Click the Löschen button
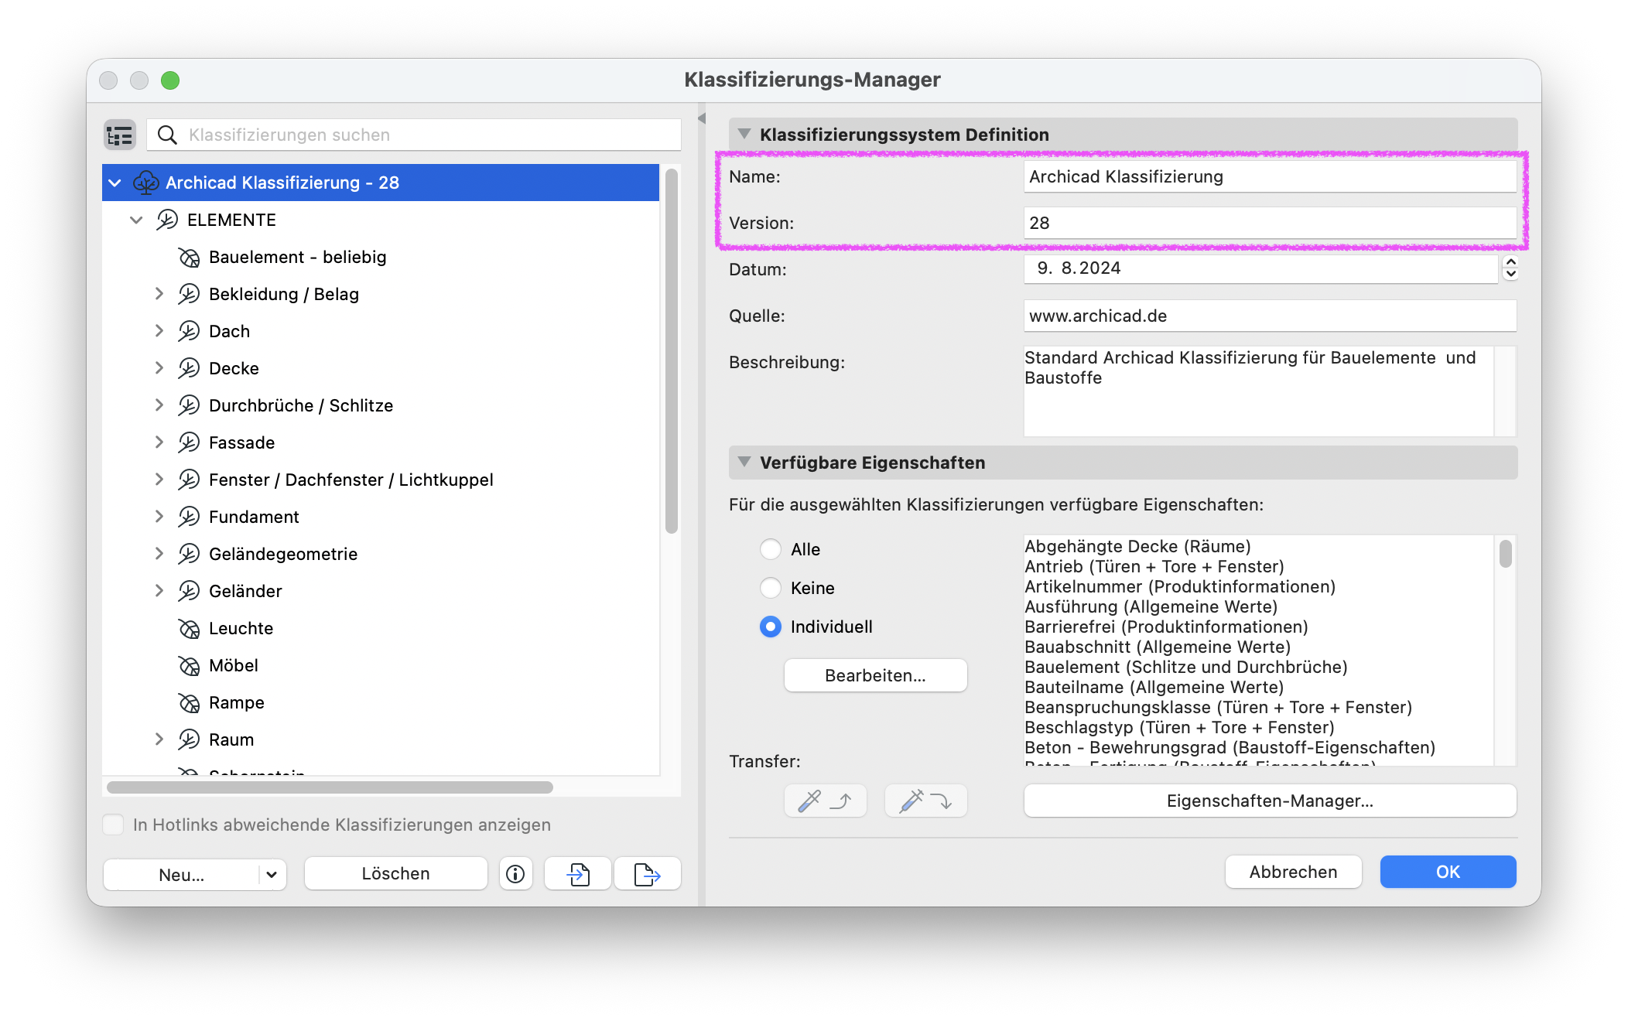1628x1021 pixels. tap(396, 874)
